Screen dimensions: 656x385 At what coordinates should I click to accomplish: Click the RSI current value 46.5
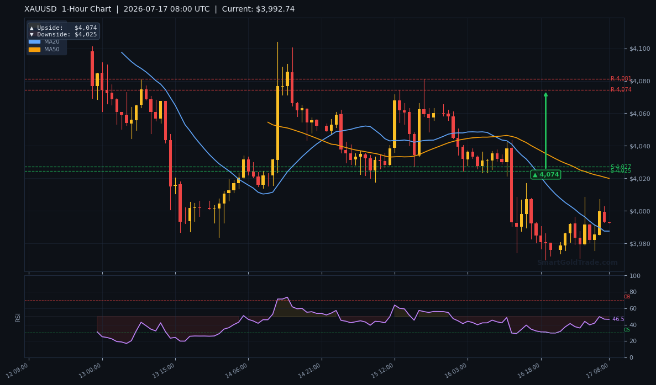(618, 319)
